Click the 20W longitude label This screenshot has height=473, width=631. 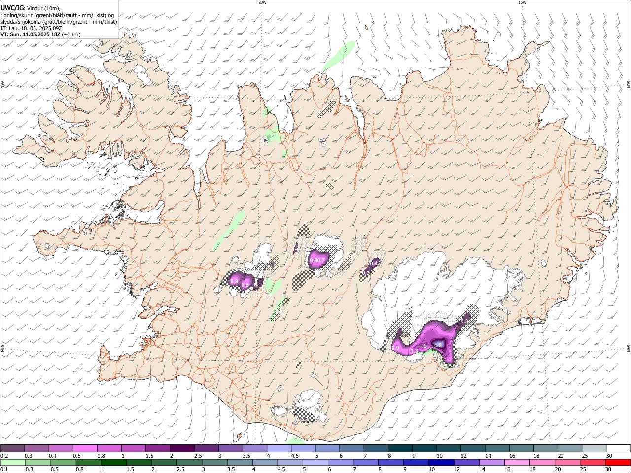point(262,2)
